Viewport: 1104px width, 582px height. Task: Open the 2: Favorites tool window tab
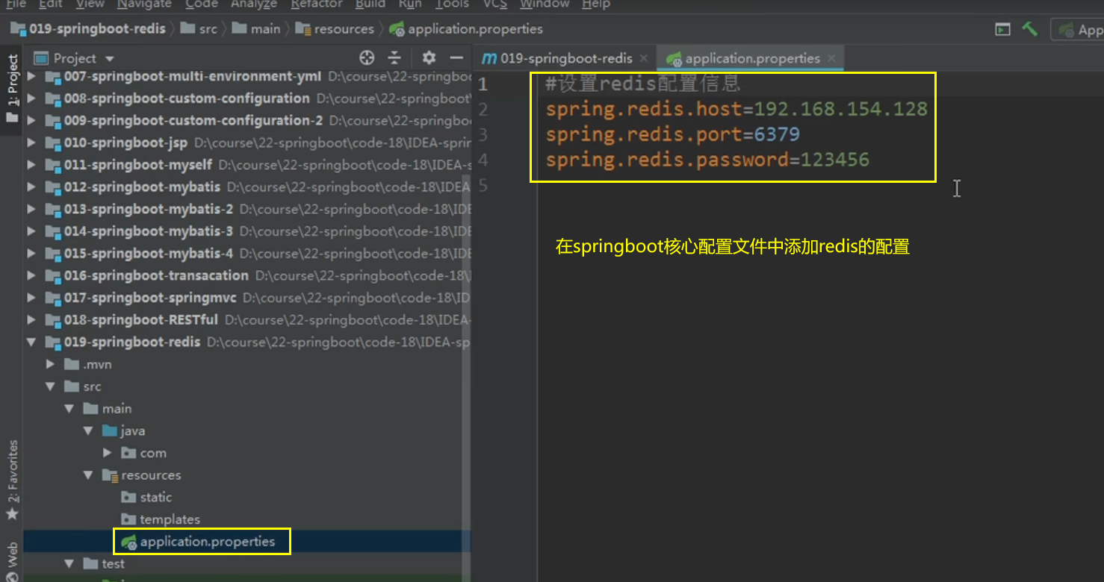[12, 480]
